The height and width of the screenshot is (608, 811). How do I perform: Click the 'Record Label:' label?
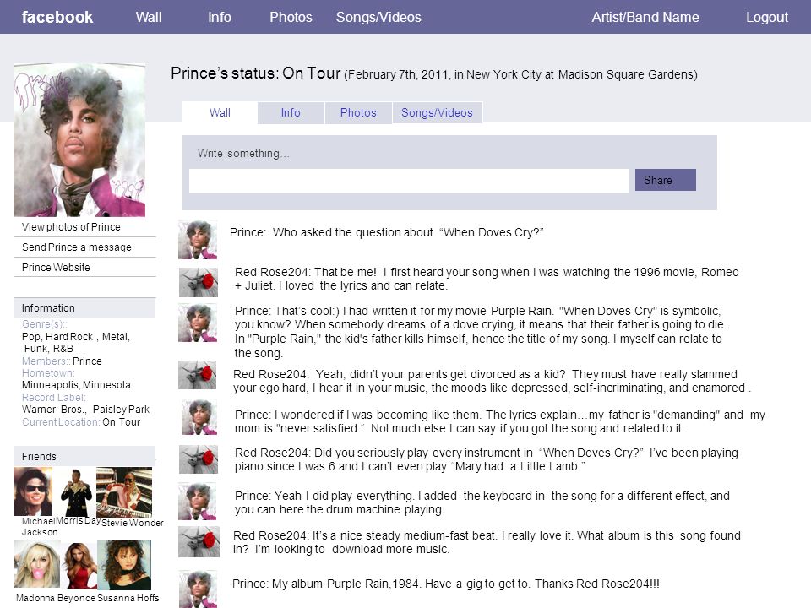(54, 397)
